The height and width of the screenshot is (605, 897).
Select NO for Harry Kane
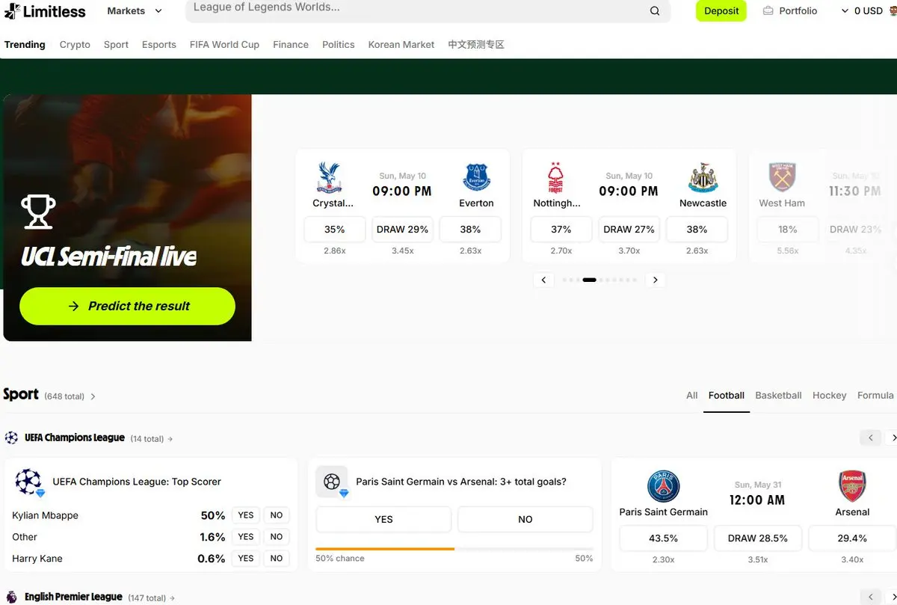pyautogui.click(x=277, y=559)
